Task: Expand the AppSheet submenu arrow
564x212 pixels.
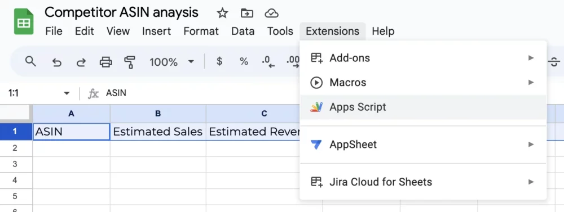Action: click(x=531, y=145)
